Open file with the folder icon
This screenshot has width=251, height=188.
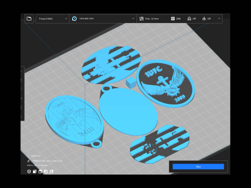coord(29,19)
